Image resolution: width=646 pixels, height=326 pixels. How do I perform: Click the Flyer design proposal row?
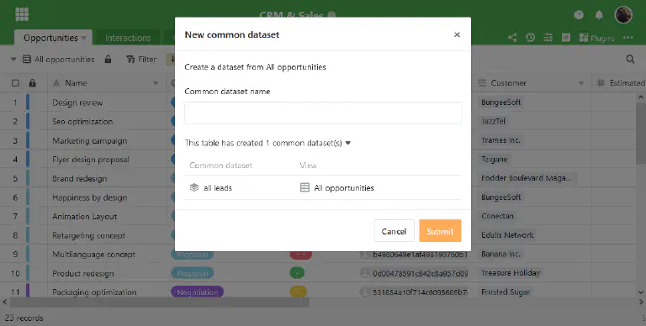[x=91, y=160]
